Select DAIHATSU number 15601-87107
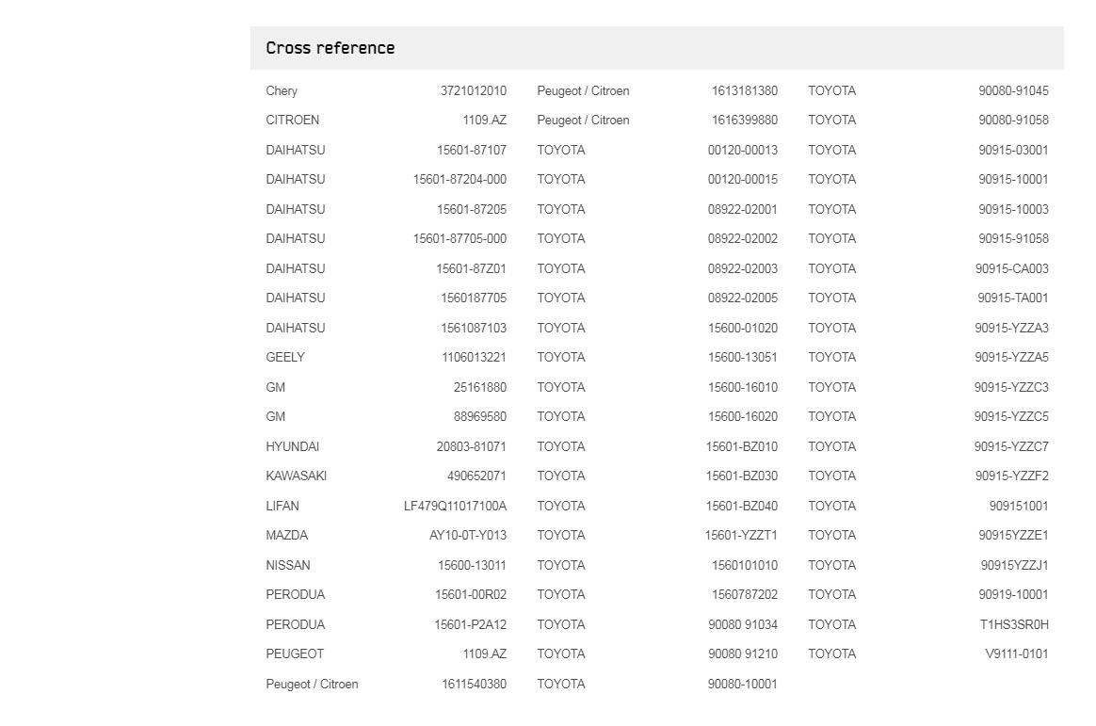 pos(472,151)
